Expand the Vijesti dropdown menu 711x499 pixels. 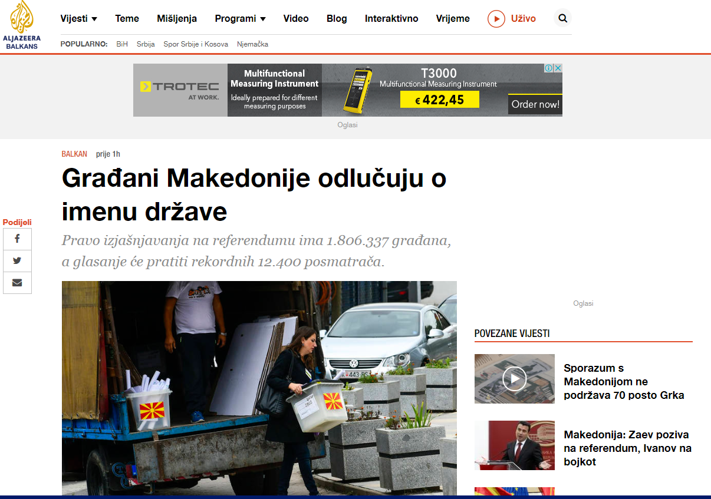tap(78, 18)
